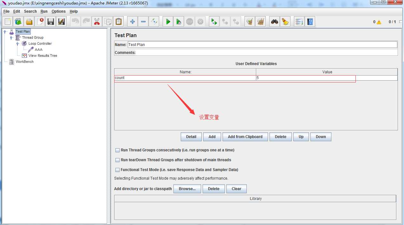Open the Function Helper dialog icon
404x225 pixels.
pyautogui.click(x=299, y=22)
